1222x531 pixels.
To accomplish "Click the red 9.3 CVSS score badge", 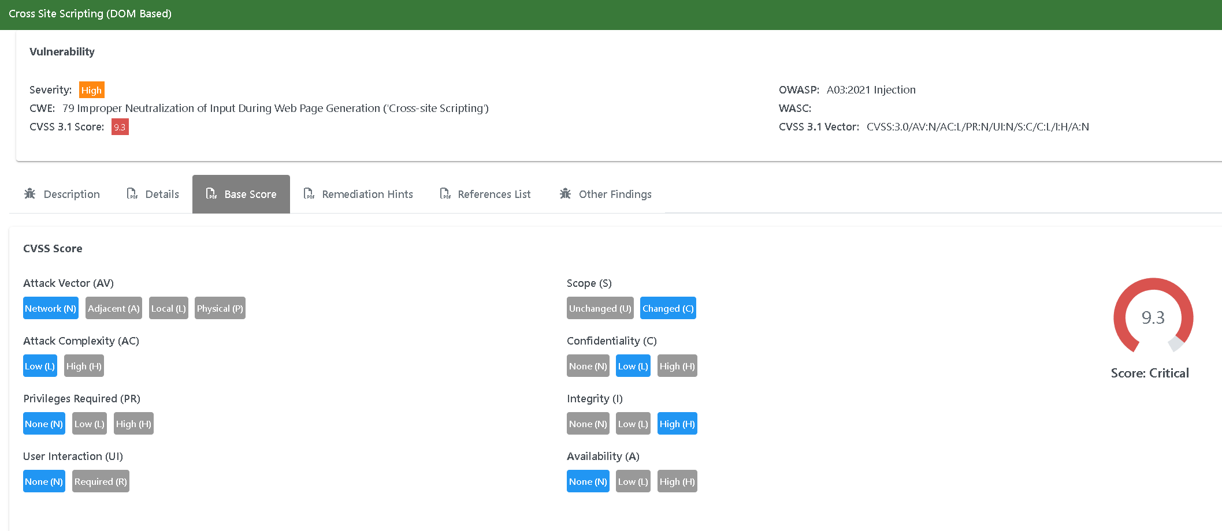I will pos(120,127).
